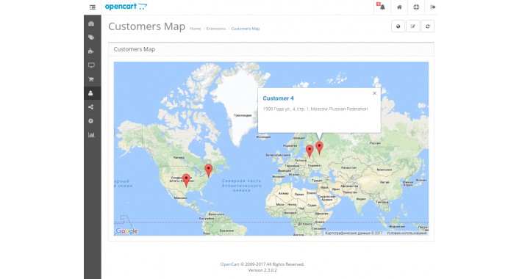
Task: Click the OpenCart logo
Action: coord(126,7)
